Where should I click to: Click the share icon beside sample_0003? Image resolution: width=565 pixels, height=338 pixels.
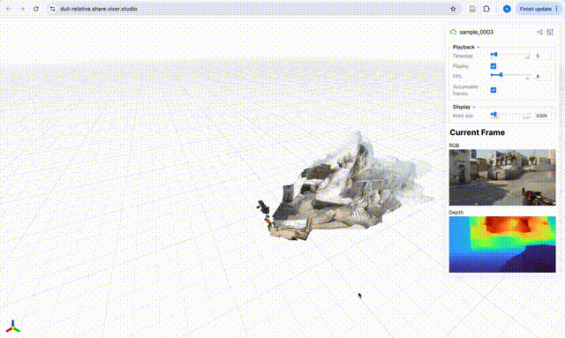539,32
